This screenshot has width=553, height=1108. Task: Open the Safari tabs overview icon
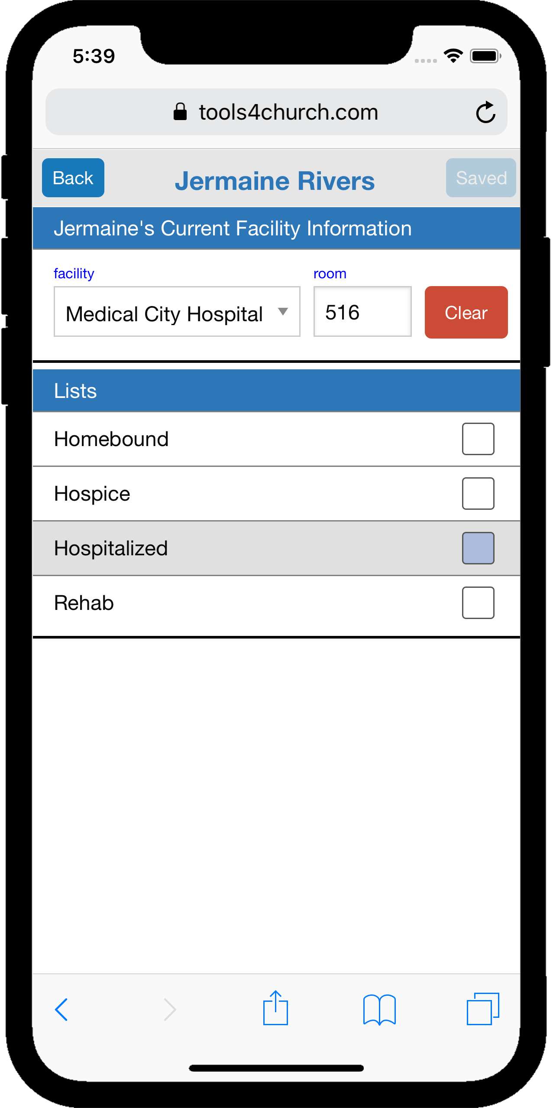pos(483,1009)
